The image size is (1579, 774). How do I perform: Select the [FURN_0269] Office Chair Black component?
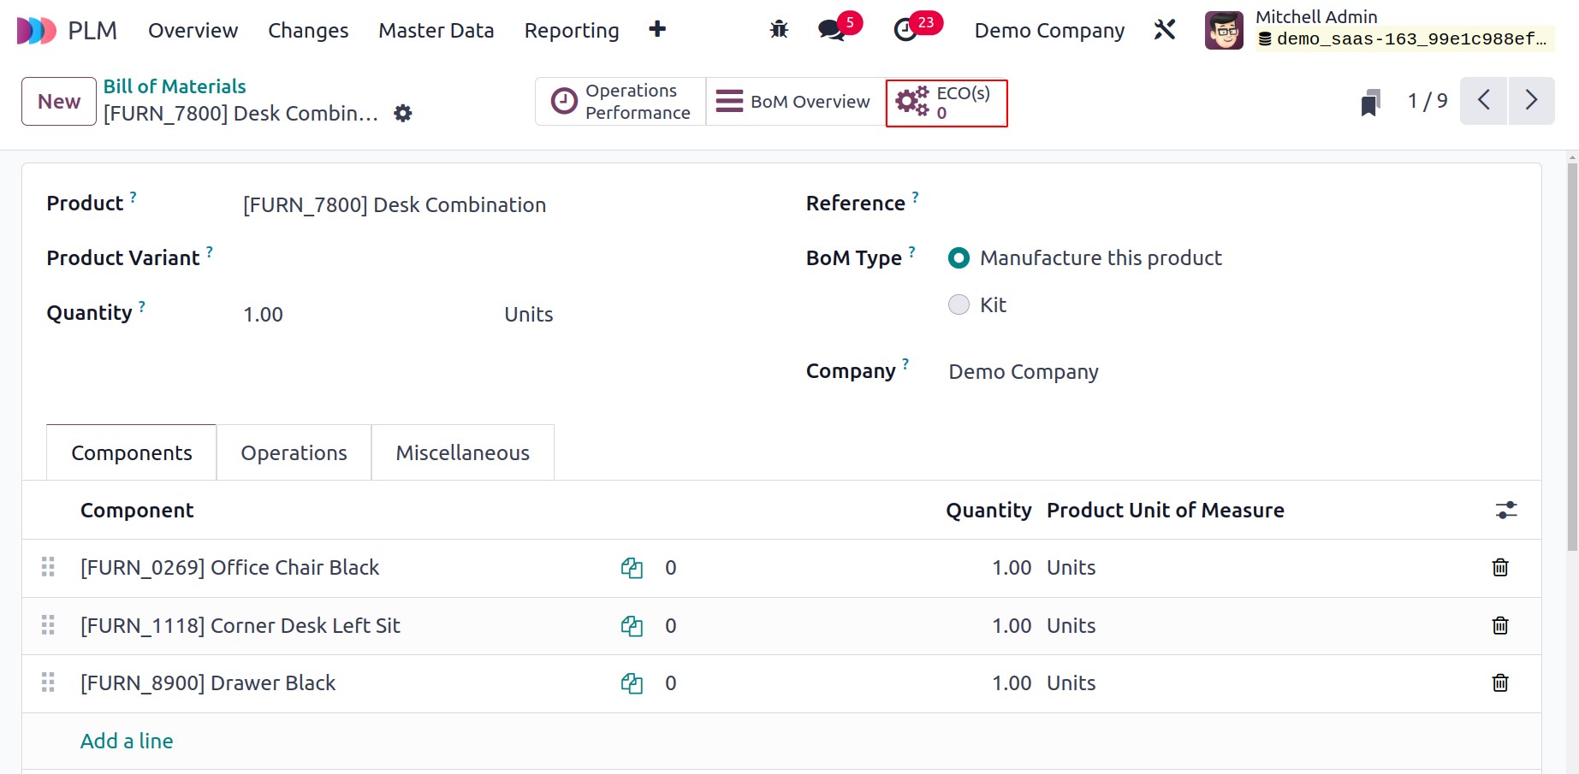click(229, 568)
